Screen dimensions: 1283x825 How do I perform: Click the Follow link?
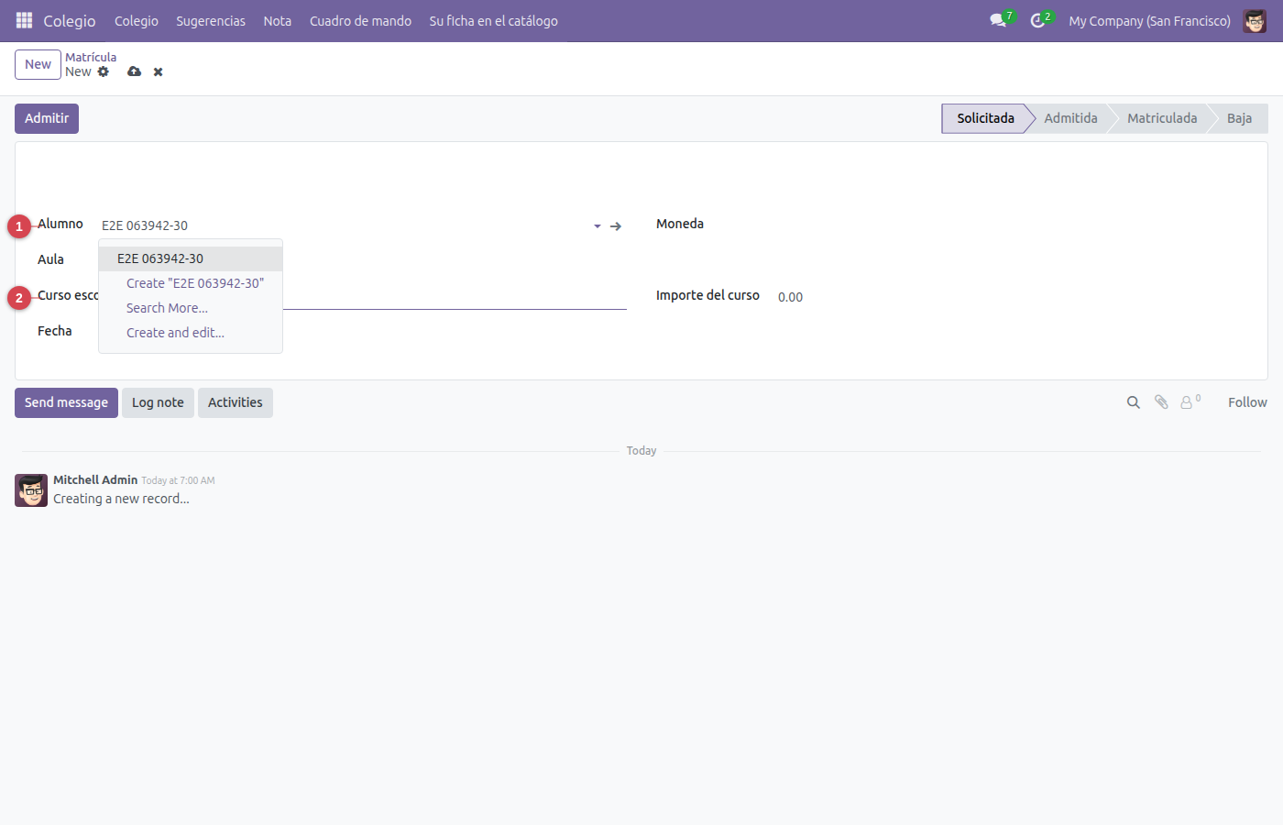click(x=1247, y=402)
